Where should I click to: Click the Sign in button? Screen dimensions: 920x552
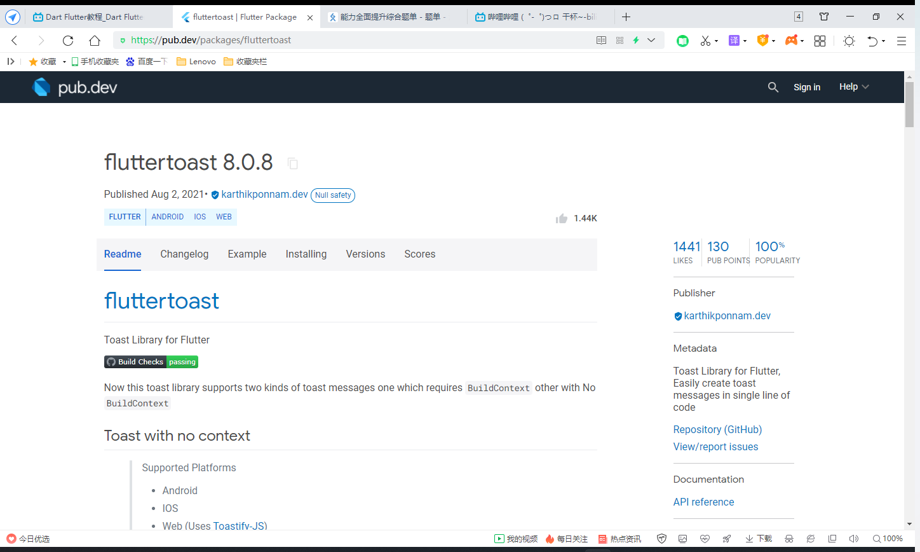click(807, 87)
